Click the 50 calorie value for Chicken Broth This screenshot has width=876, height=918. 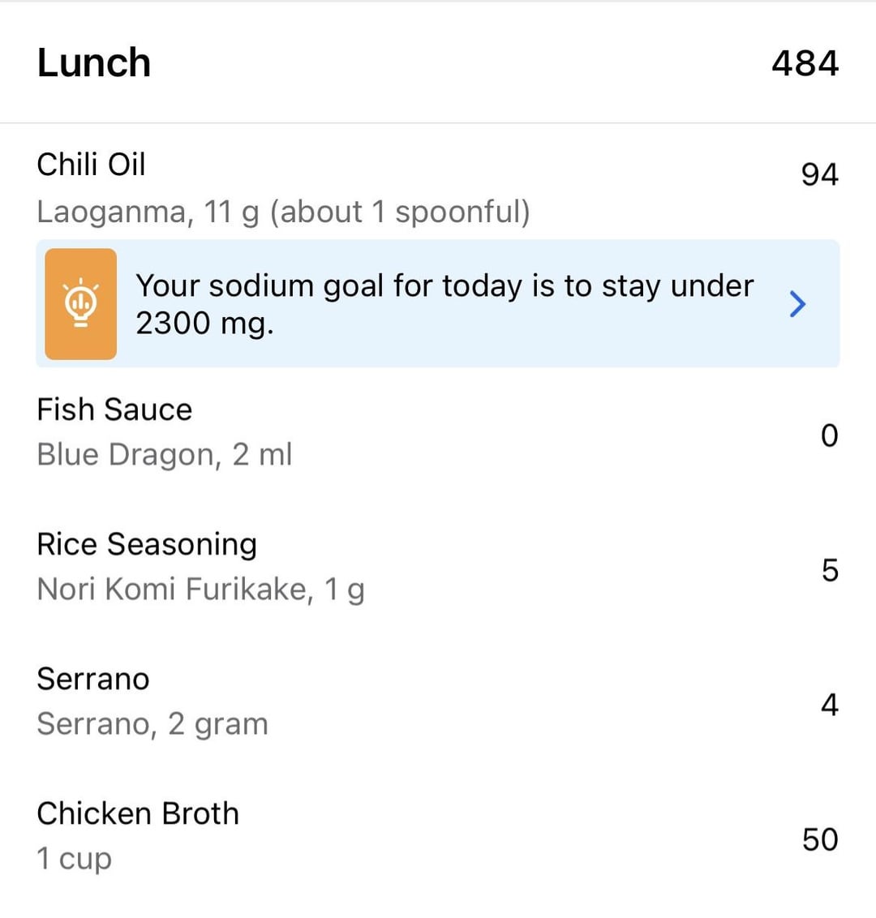[x=820, y=839]
